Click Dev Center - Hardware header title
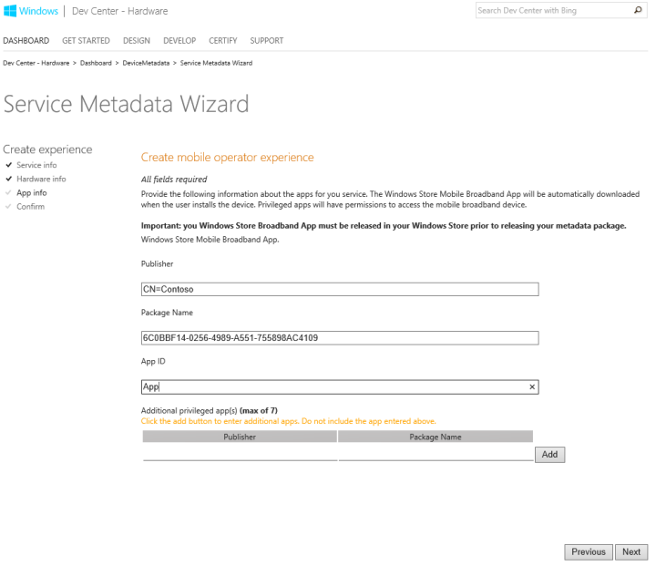 pos(119,11)
